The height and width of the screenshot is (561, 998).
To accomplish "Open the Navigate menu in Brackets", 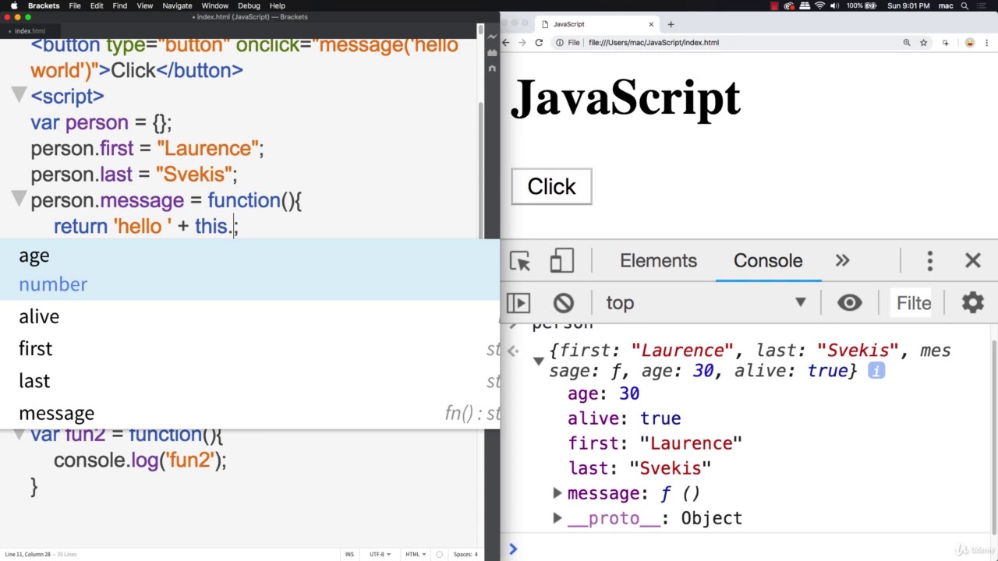I will coord(177,5).
